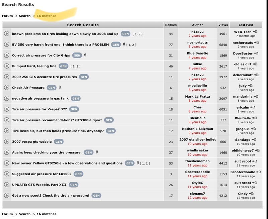The image size is (268, 219).
Task: Open author profile 'Mark La Fratta'
Action: pos(197,96)
